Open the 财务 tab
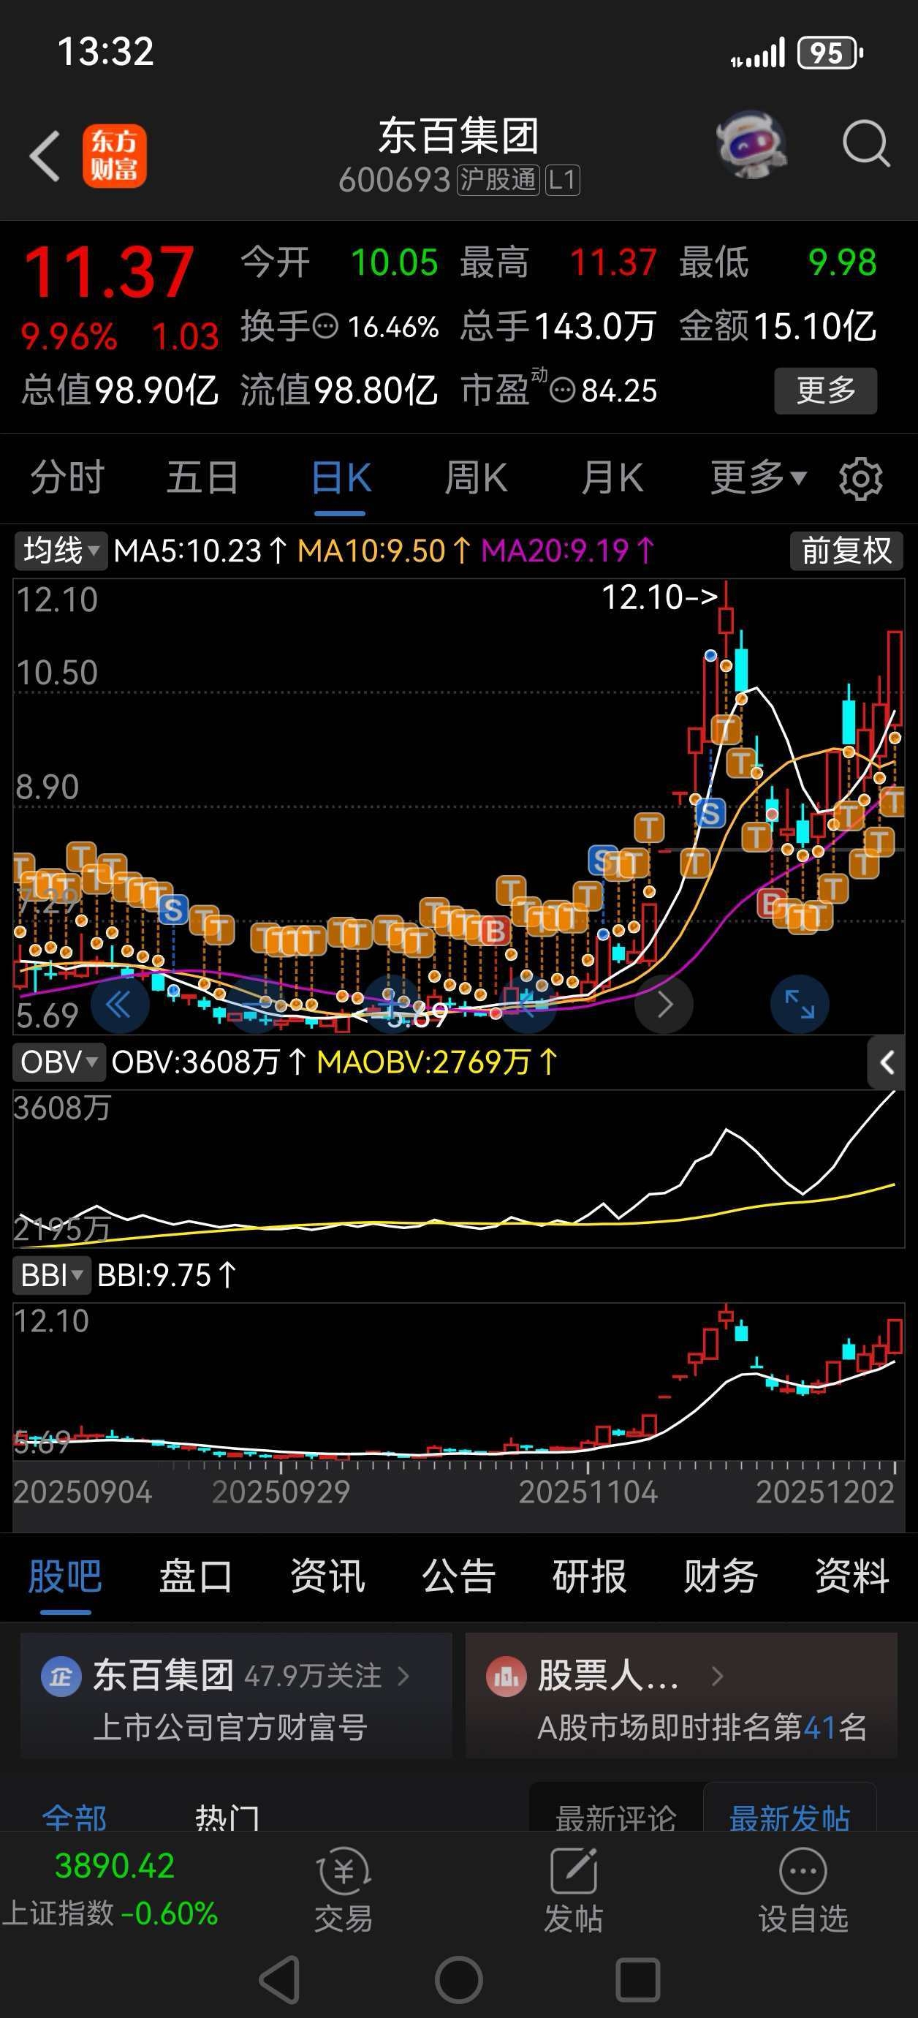Image resolution: width=918 pixels, height=2018 pixels. click(x=721, y=1576)
